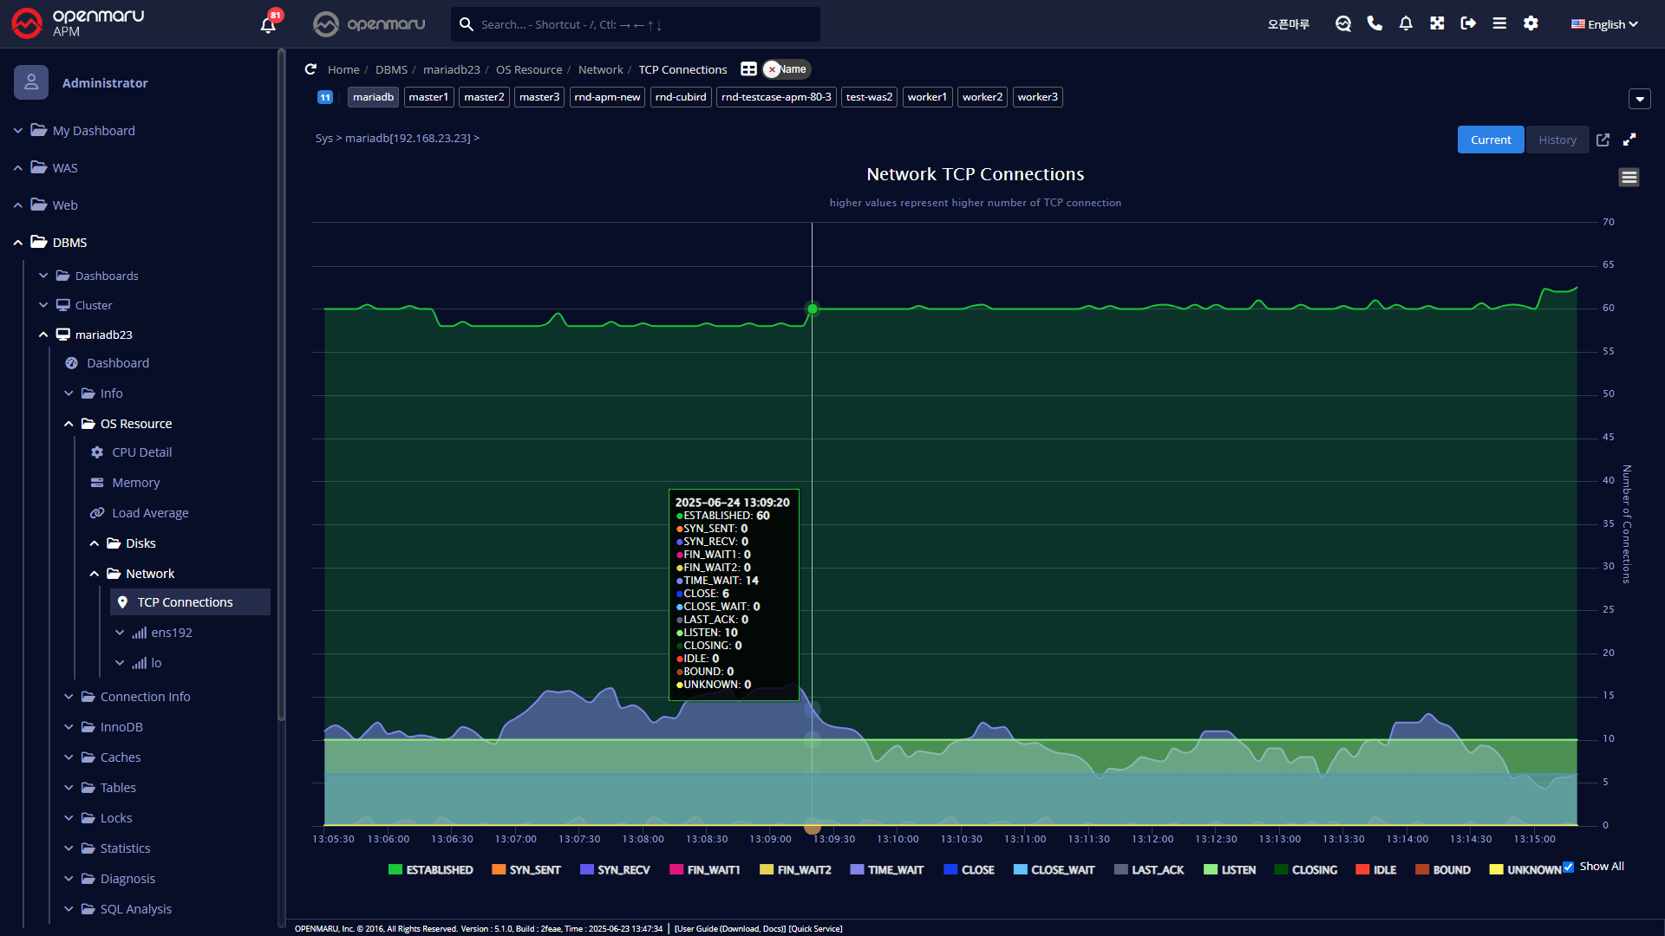Click the TIME_WAIT legend color swatch
The width and height of the screenshot is (1665, 936).
857,869
